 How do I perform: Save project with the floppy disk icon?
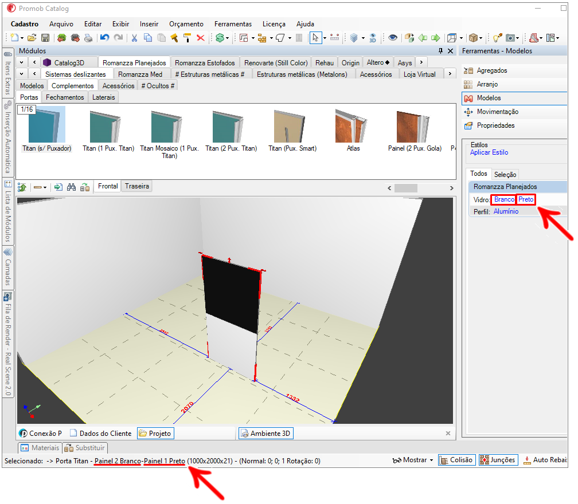(45, 38)
